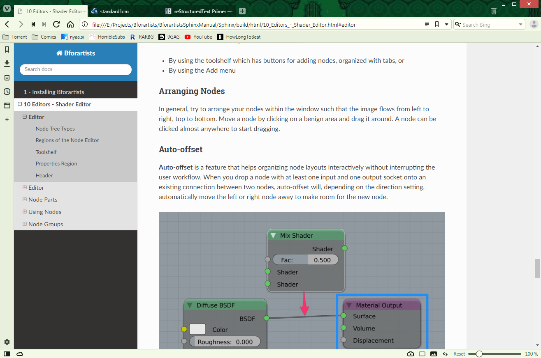This screenshot has height=358, width=541.
Task: Open Vivaldi settings gear
Action: (x=7, y=342)
